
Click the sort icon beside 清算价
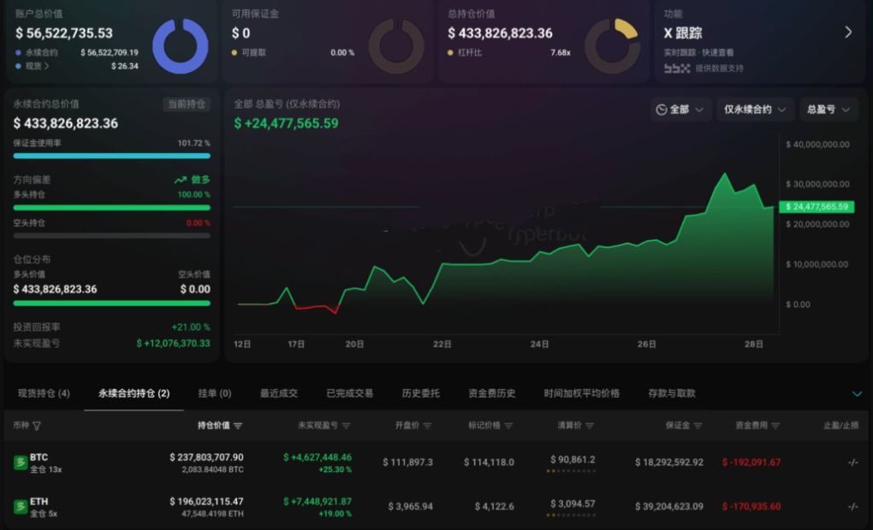[590, 426]
